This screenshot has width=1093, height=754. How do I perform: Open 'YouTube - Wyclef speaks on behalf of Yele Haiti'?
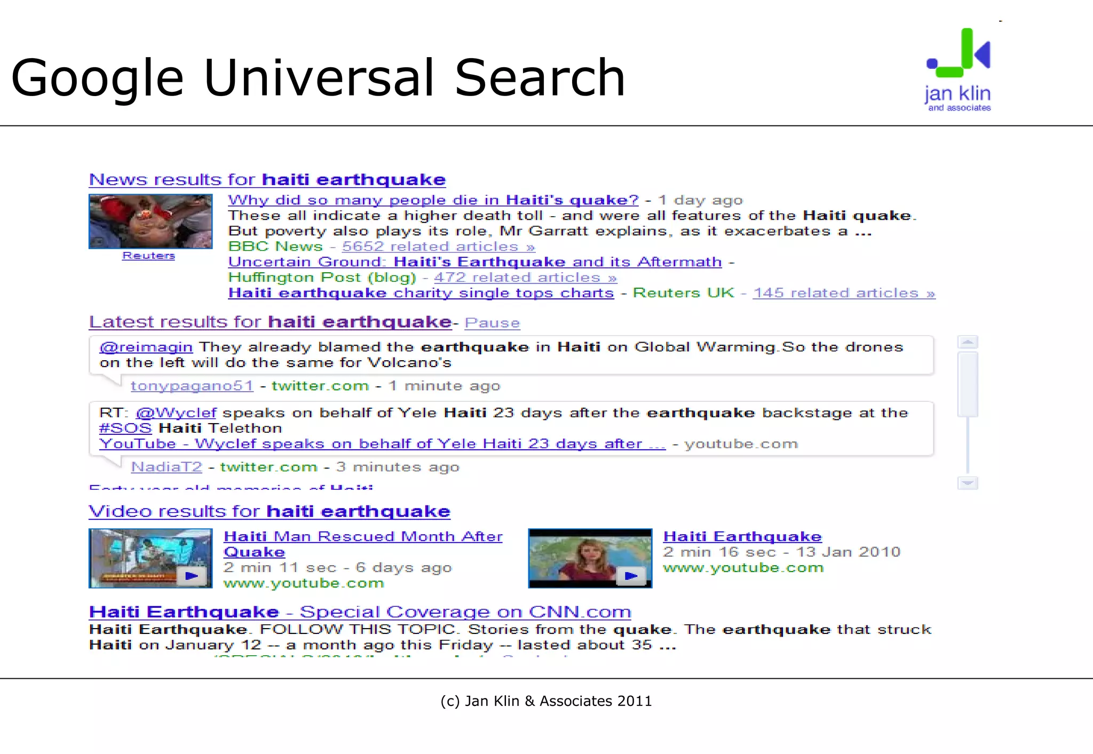(382, 444)
